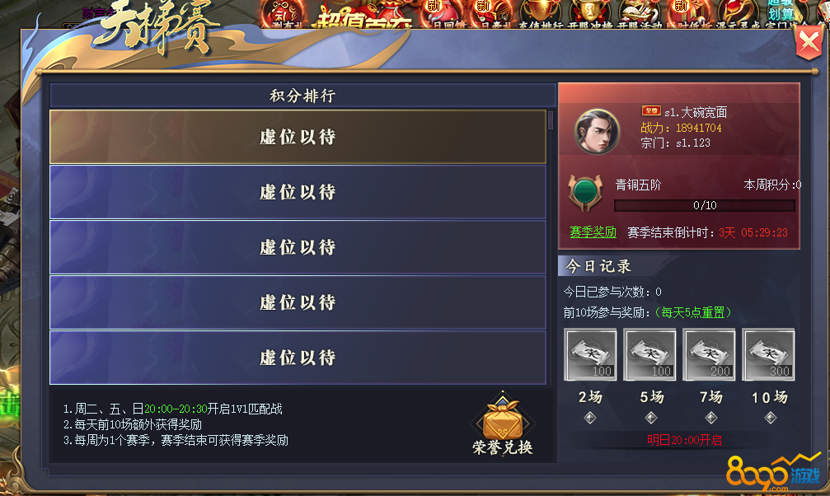Image resolution: width=830 pixels, height=496 pixels.
Task: Click the 青铜五阶 rank badge emblem
Action: click(x=585, y=192)
